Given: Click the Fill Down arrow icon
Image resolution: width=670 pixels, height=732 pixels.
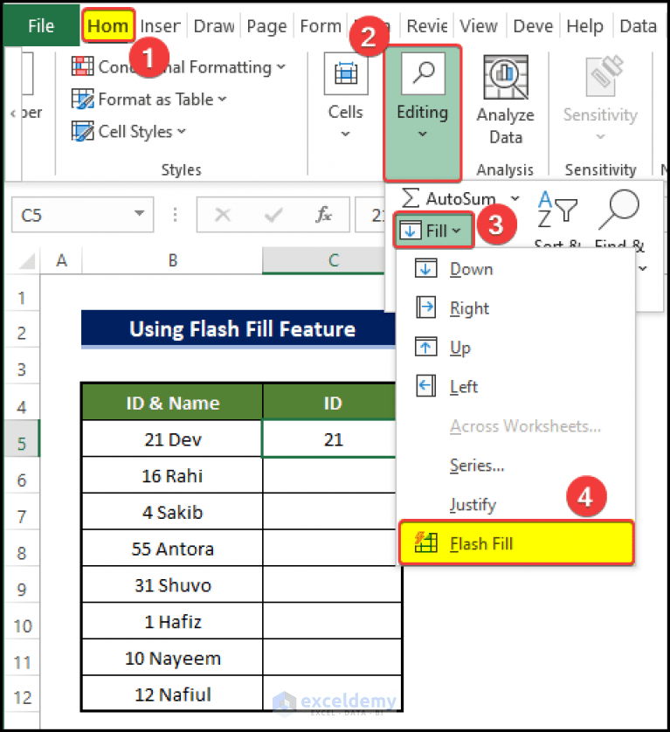Looking at the screenshot, I should (x=425, y=269).
